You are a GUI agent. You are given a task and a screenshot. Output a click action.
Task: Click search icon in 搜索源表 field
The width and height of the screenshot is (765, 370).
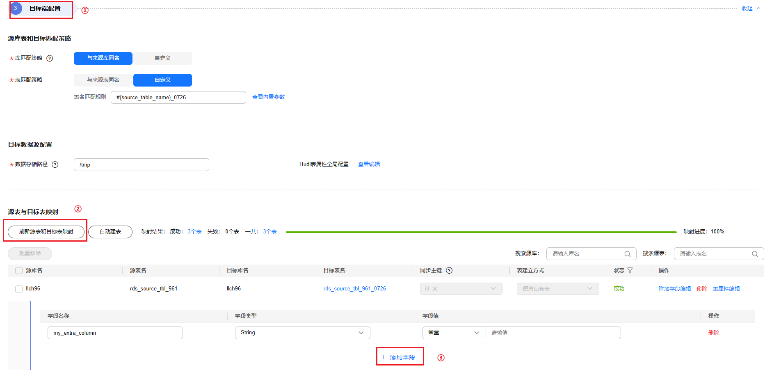(755, 254)
